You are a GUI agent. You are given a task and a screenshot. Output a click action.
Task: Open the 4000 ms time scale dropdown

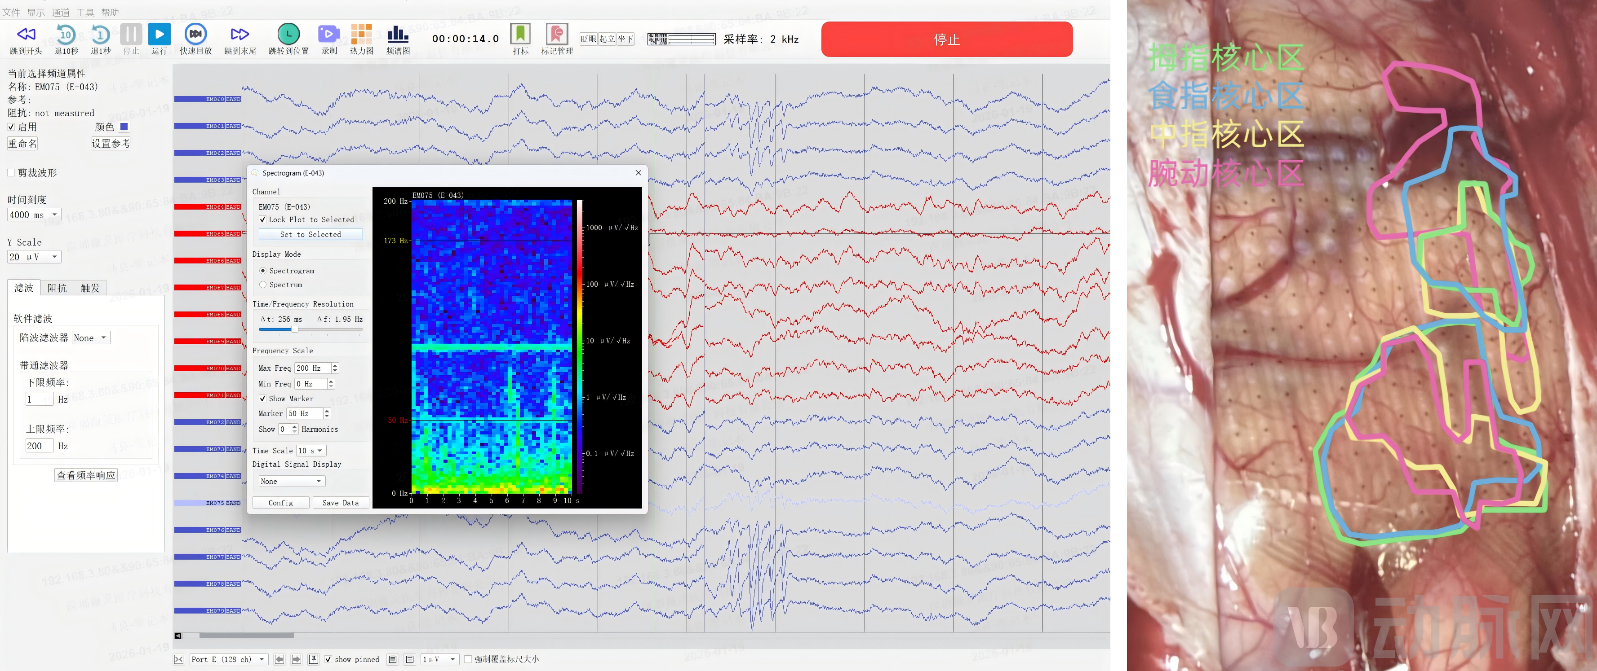click(34, 215)
